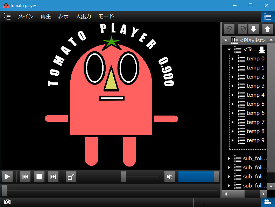The height and width of the screenshot is (207, 275).
Task: Click the undo arrow in playlist panel
Action: point(229,29)
